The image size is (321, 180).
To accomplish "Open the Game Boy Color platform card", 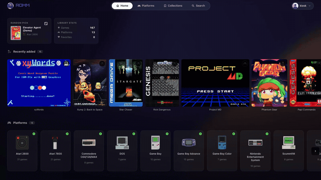I will [222, 151].
